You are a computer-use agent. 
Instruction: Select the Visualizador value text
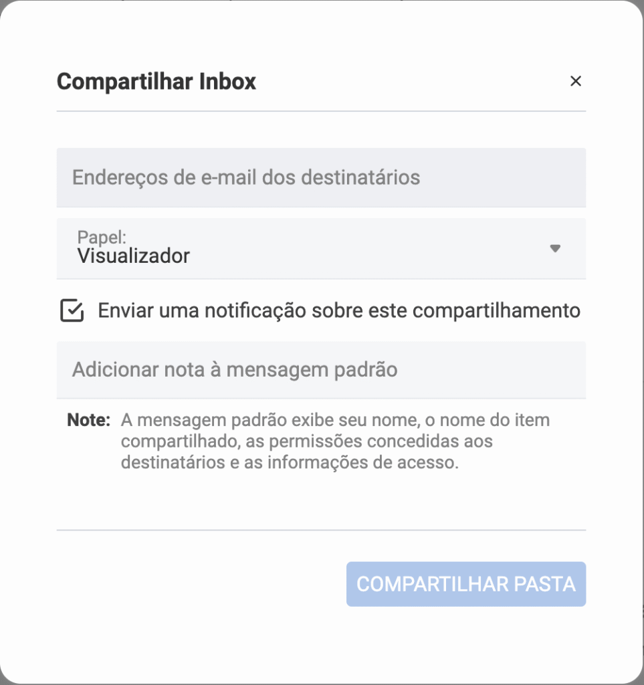pyautogui.click(x=134, y=256)
